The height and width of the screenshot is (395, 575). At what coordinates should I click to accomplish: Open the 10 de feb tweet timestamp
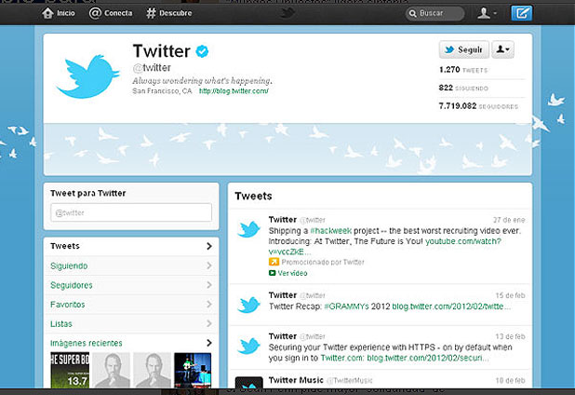[511, 380]
